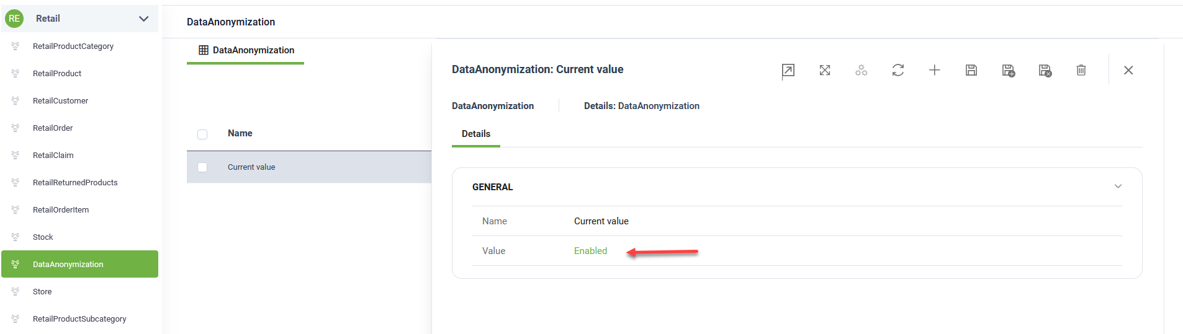The image size is (1183, 334).
Task: Click the save and new icon
Action: point(1008,71)
